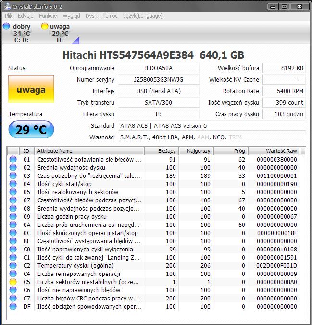The width and height of the screenshot is (312, 325).
Task: Click the interface field USB (Serial ATA)
Action: click(x=158, y=91)
